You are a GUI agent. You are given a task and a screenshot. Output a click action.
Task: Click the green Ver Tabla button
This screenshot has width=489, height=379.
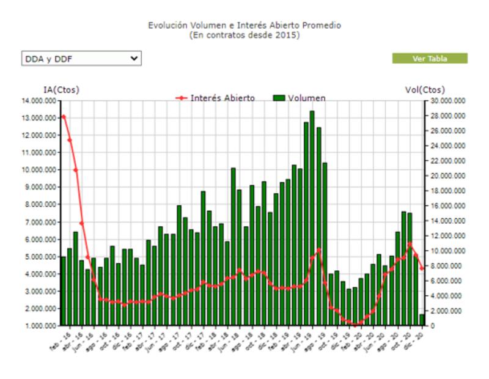pos(430,59)
